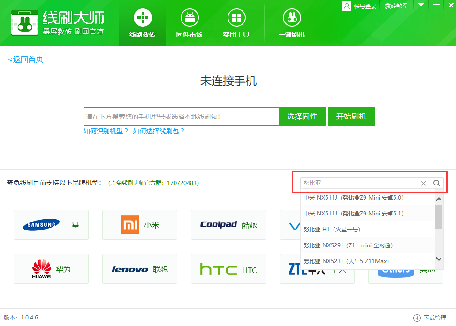Clear the search with the X icon
The width and height of the screenshot is (456, 326).
pyautogui.click(x=423, y=183)
